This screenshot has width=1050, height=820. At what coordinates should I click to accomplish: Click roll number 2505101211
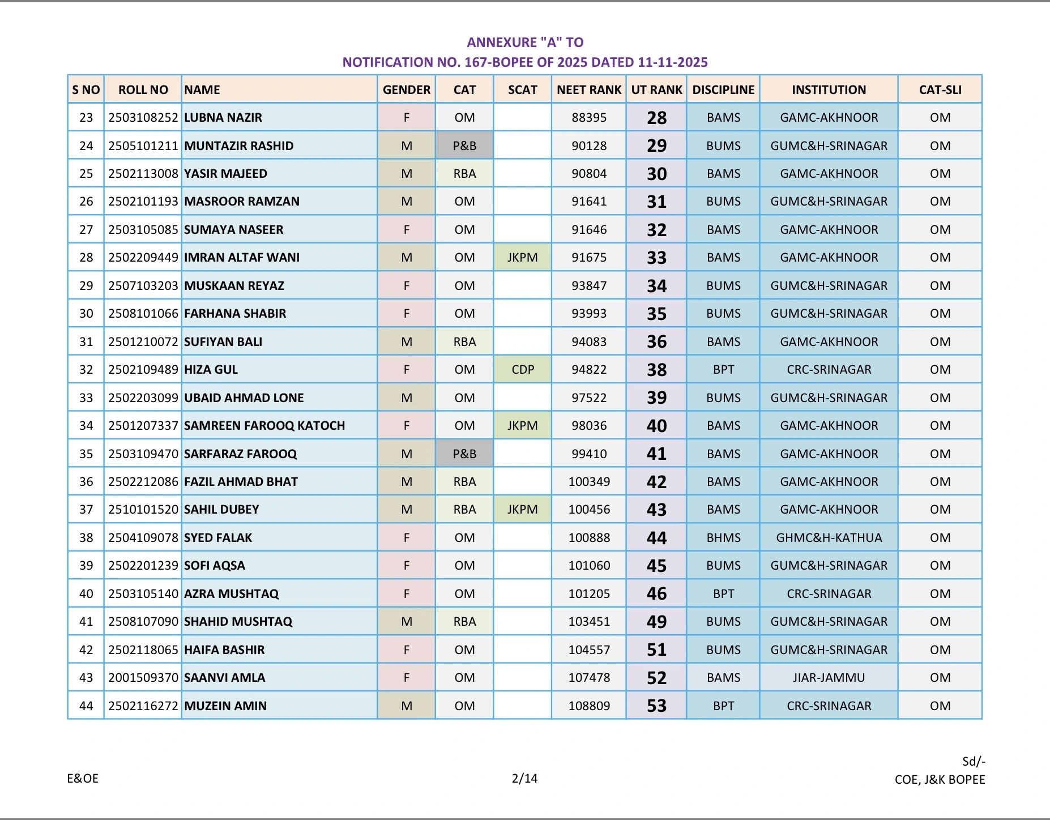click(x=143, y=146)
